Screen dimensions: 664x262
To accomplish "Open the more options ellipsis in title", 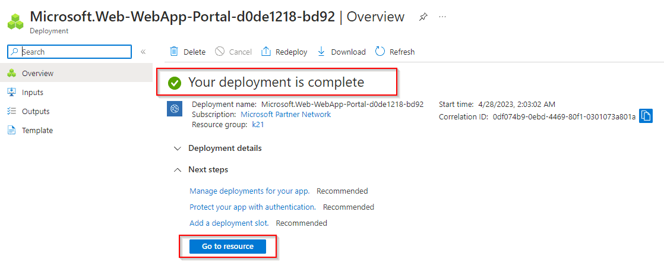I will 442,17.
